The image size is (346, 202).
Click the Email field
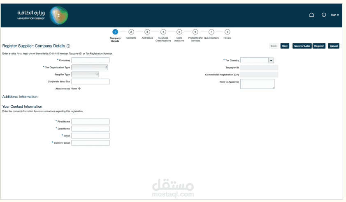pyautogui.click(x=90, y=136)
